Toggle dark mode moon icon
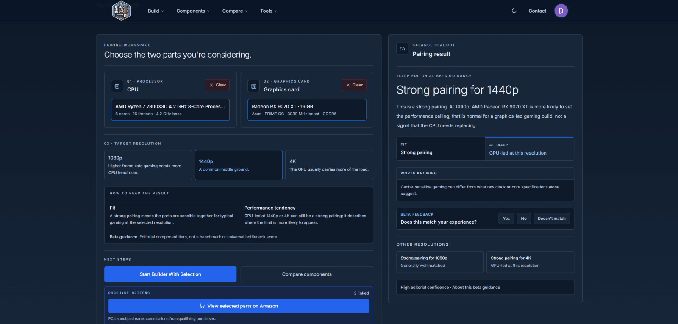Viewport: 678px width, 324px height. point(514,11)
